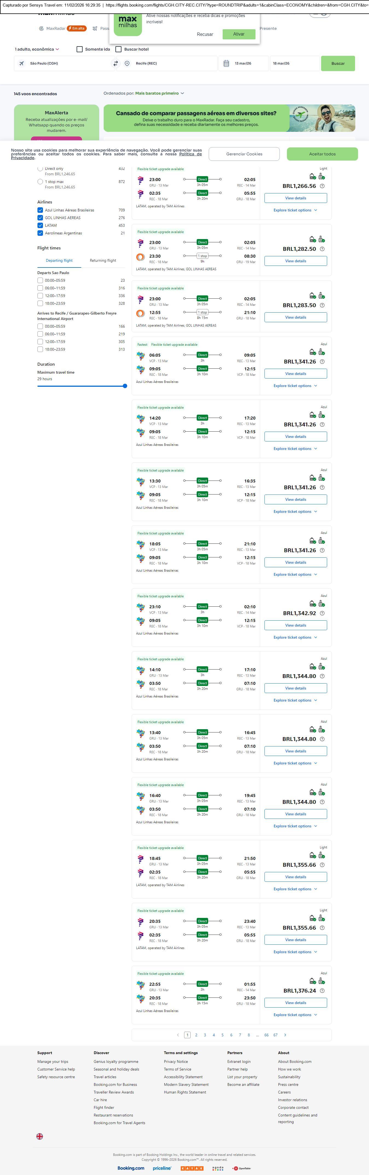Click info icon beside BRL1,376.24 price
Image resolution: width=369 pixels, height=1175 pixels.
[x=322, y=991]
